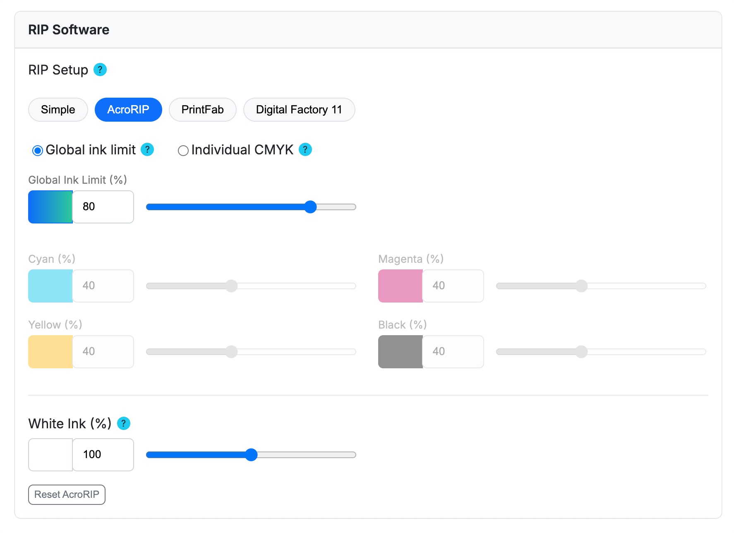Select the AcroRIP tab
The width and height of the screenshot is (734, 533).
coord(128,110)
